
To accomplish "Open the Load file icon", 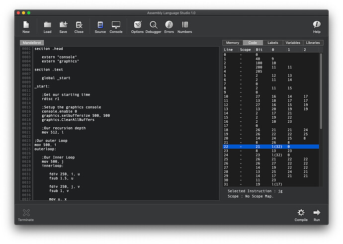I will [x=47, y=27].
